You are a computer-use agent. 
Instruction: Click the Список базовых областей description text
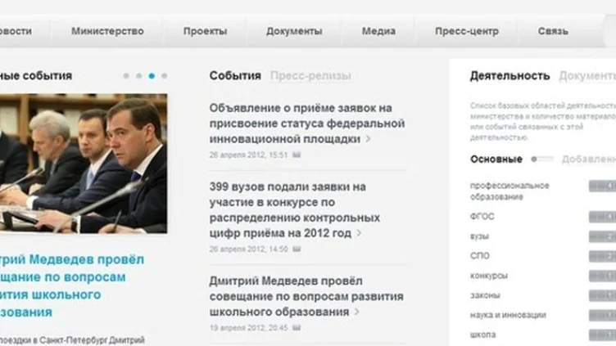click(x=543, y=122)
